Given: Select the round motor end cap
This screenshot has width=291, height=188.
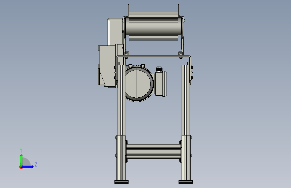Looking at the screenshot, I should 138,84.
